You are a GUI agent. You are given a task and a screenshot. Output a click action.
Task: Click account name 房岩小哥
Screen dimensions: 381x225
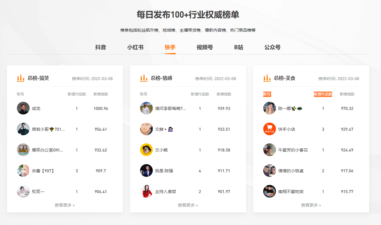click(x=48, y=129)
